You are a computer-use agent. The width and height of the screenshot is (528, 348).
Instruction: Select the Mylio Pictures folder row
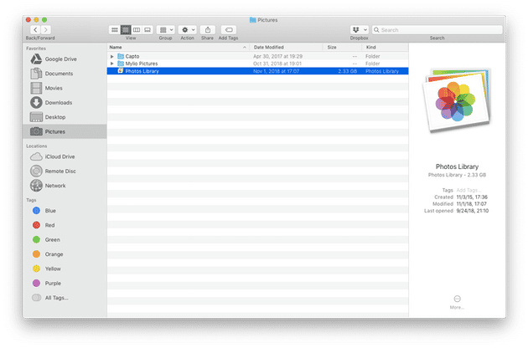257,64
